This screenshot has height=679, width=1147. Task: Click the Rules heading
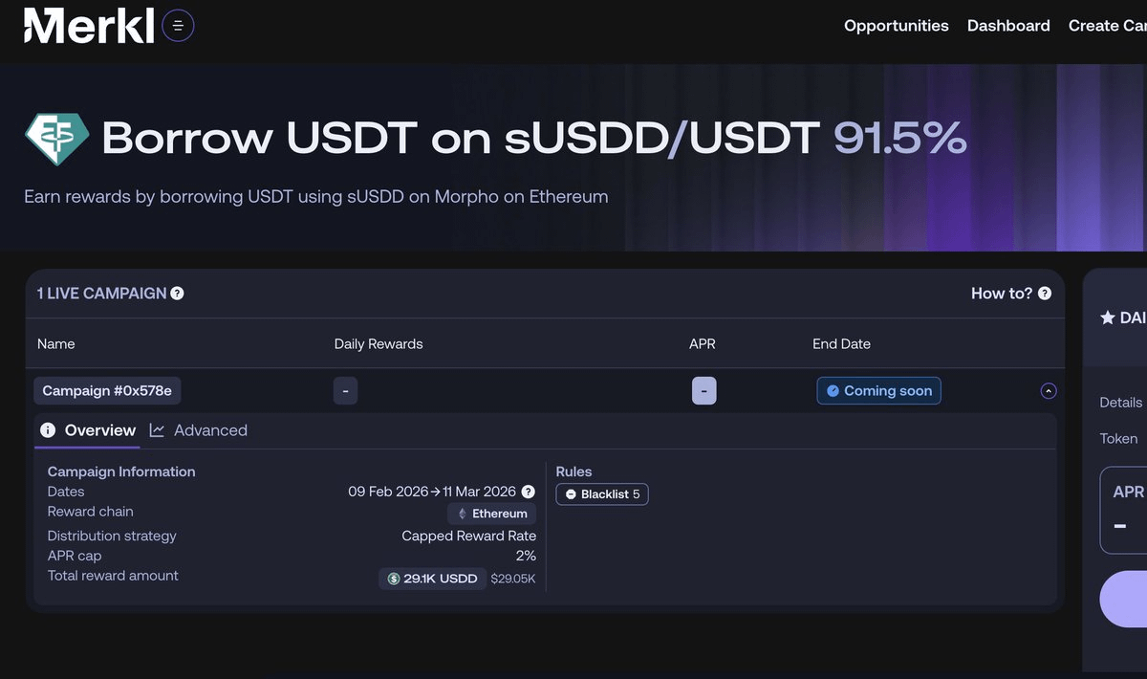[x=573, y=471]
